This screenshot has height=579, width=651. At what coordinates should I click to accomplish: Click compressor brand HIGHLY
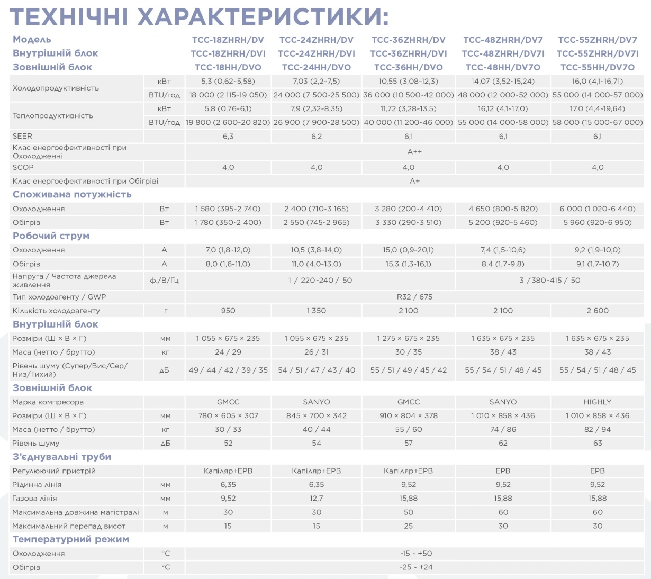[x=598, y=402]
